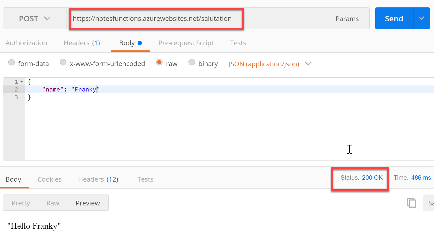
Task: Select the request Body tab
Action: pyautogui.click(x=130, y=43)
